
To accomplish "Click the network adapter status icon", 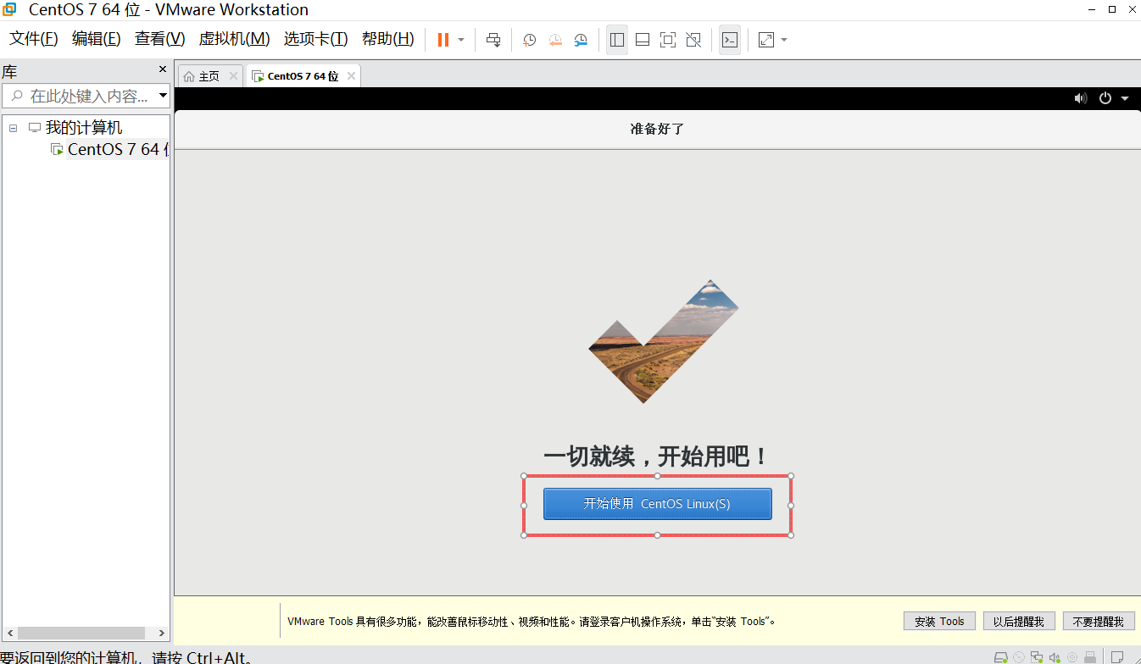I will [1037, 656].
